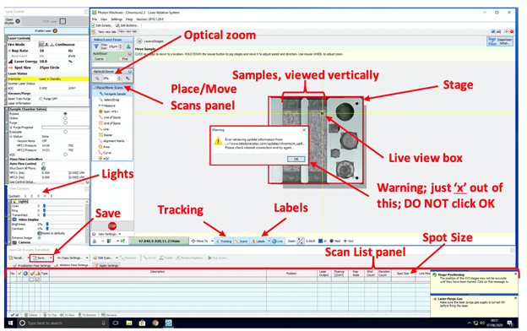Click the Open Shutter button icon

pos(18,21)
